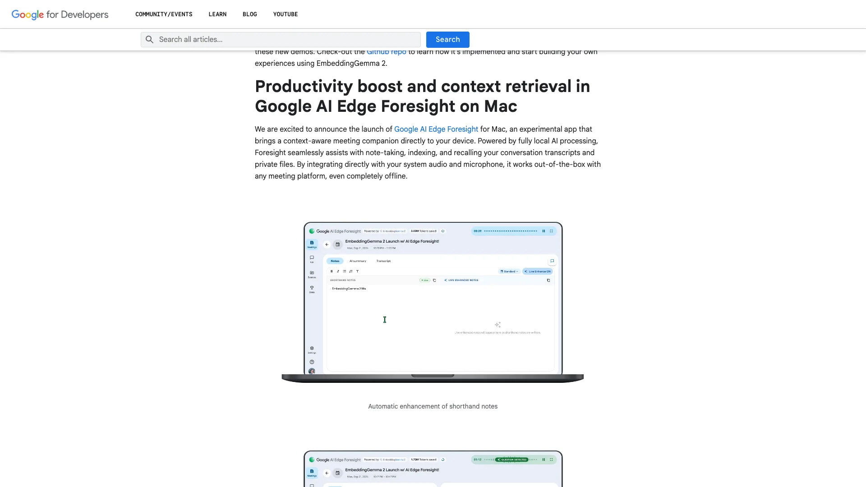Viewport: 866px width, 487px height.
Task: Toggle bold formatting in the first demo
Action: tap(332, 271)
